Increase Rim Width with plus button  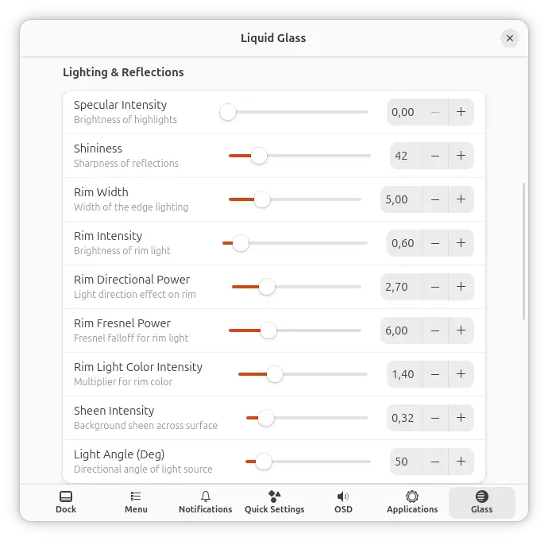(461, 199)
